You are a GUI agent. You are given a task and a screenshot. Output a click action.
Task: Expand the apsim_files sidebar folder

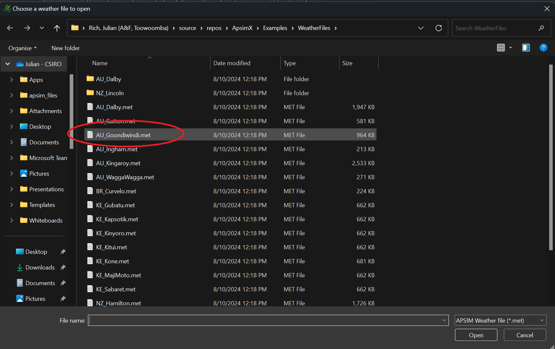12,95
